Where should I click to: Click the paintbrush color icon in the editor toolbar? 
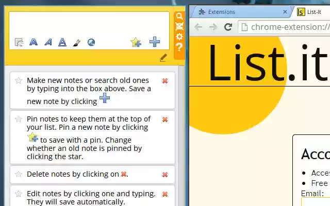pyautogui.click(x=77, y=43)
